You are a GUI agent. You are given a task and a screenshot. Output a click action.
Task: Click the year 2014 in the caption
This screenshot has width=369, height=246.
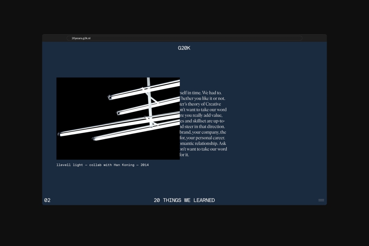(145, 165)
